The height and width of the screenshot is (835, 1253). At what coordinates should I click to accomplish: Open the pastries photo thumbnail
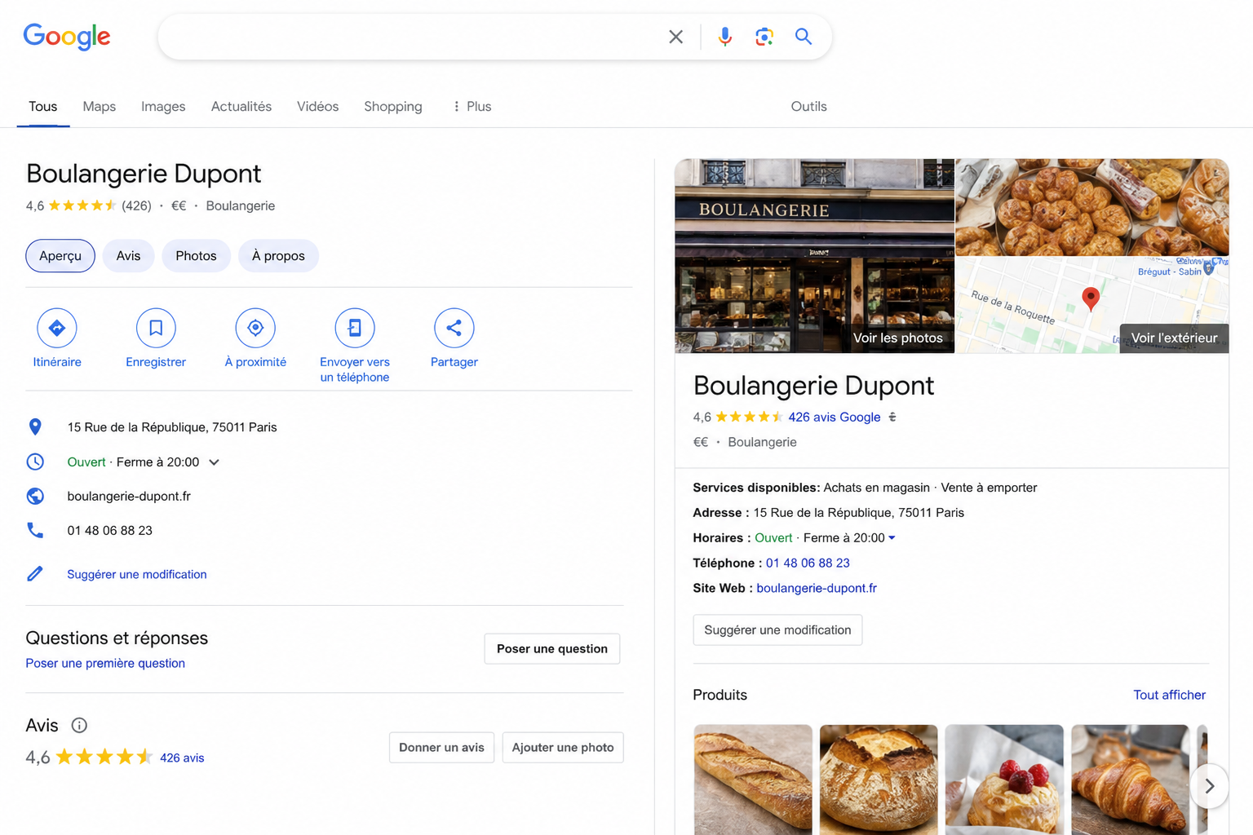[1092, 207]
